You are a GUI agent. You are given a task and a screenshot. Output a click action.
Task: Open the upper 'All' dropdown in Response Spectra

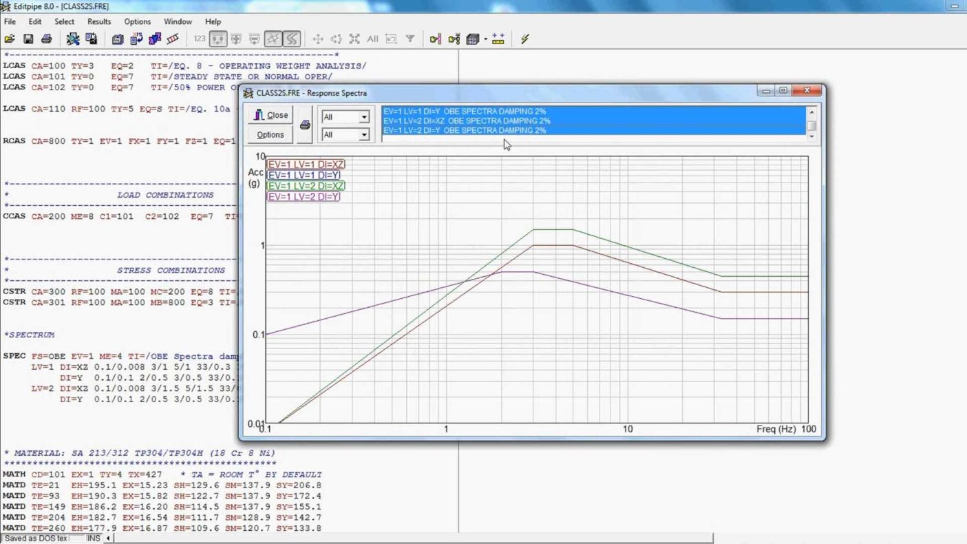point(363,117)
